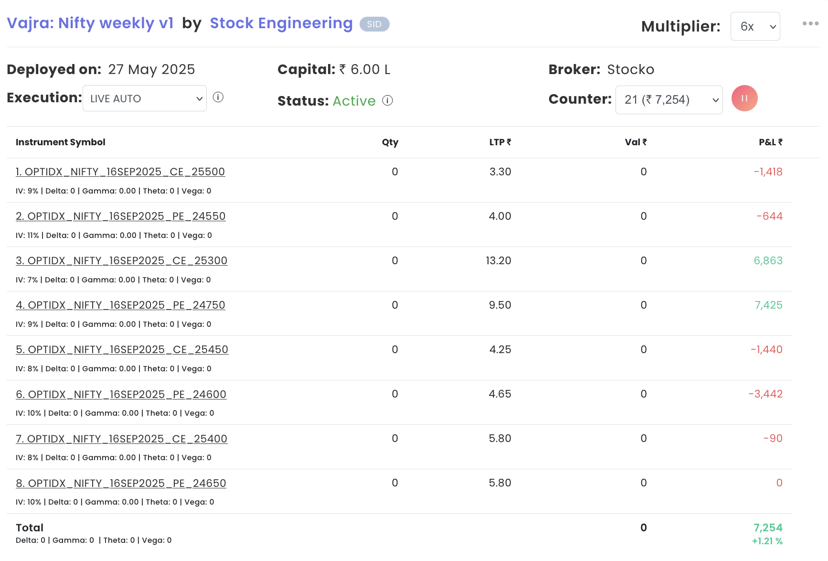828x561 pixels.
Task: Click the info icon beside Active status
Action: [x=388, y=100]
